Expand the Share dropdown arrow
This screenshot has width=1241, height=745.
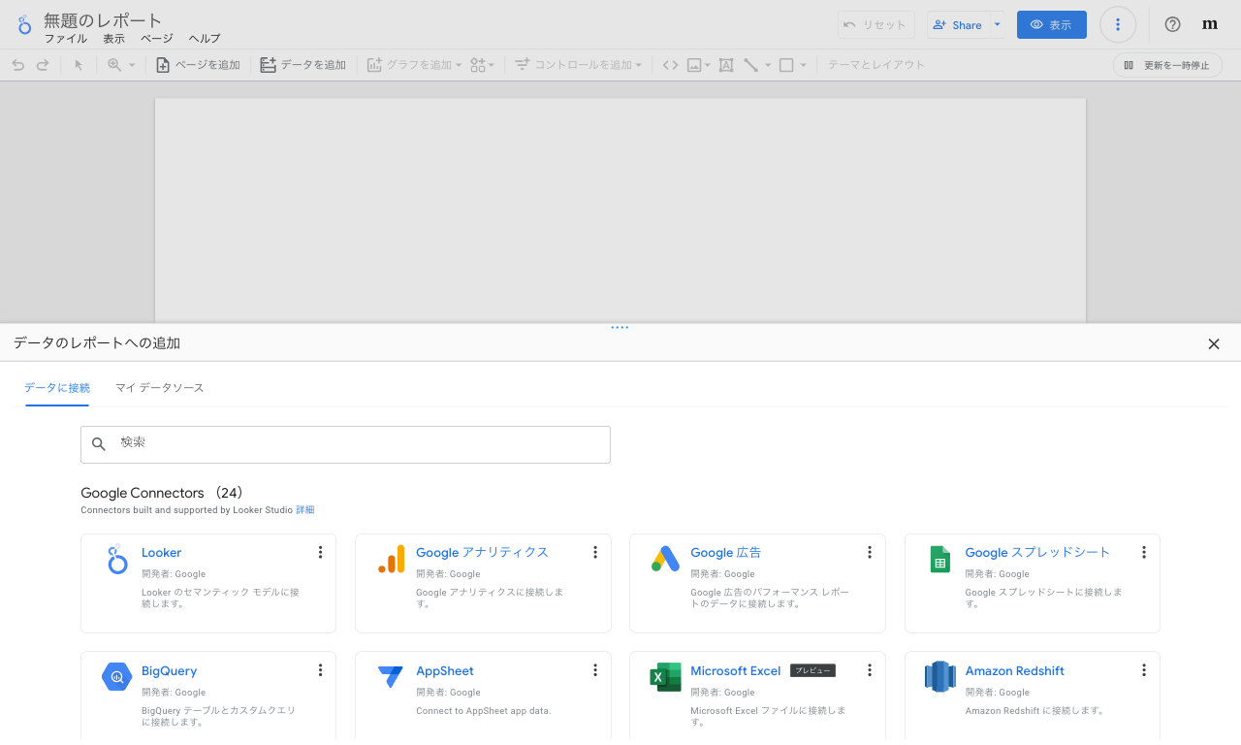click(998, 24)
